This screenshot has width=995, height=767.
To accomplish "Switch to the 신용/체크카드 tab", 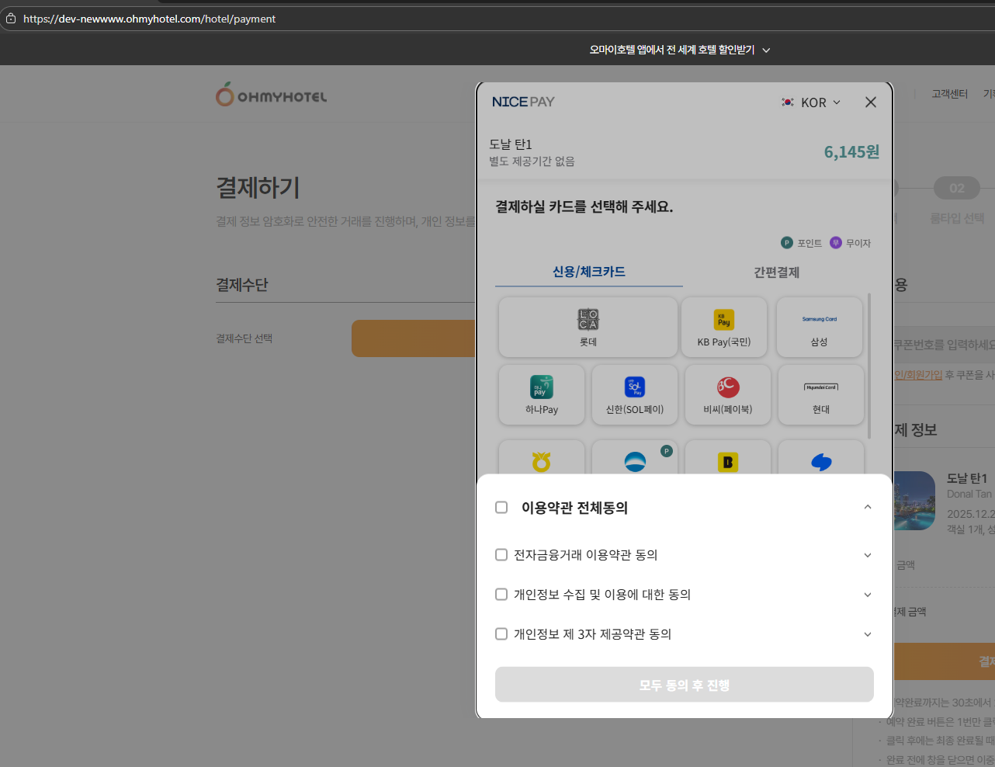I will pyautogui.click(x=589, y=272).
